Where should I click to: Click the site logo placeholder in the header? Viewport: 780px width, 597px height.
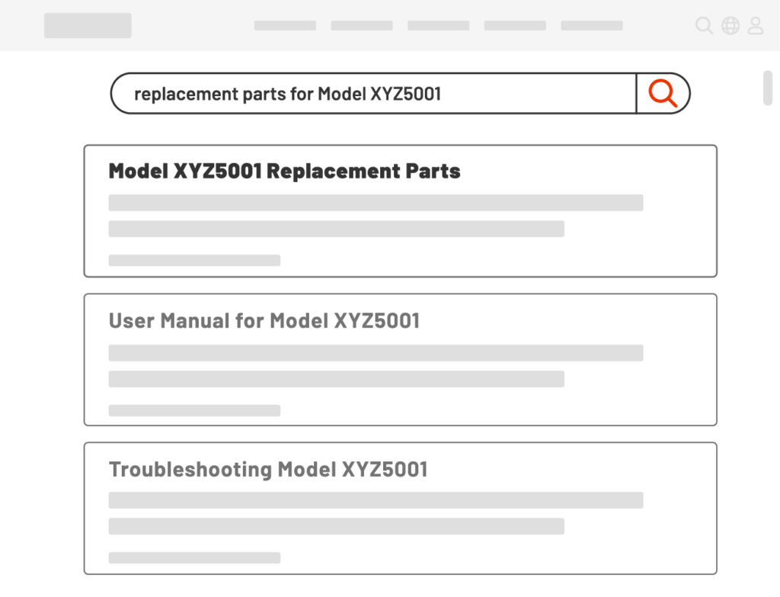88,25
